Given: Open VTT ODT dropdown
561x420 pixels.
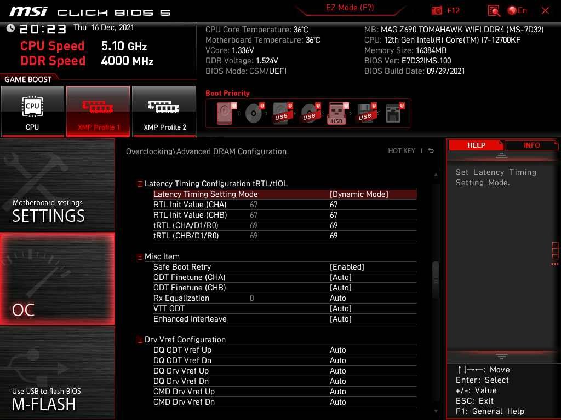Looking at the screenshot, I should click(x=285, y=308).
